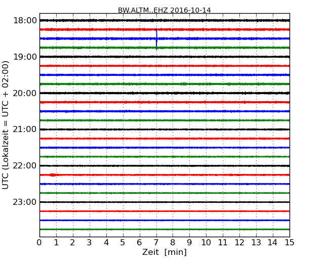Click x-axis tick label 13
This screenshot has width=329, height=263.
pyautogui.click(x=256, y=242)
